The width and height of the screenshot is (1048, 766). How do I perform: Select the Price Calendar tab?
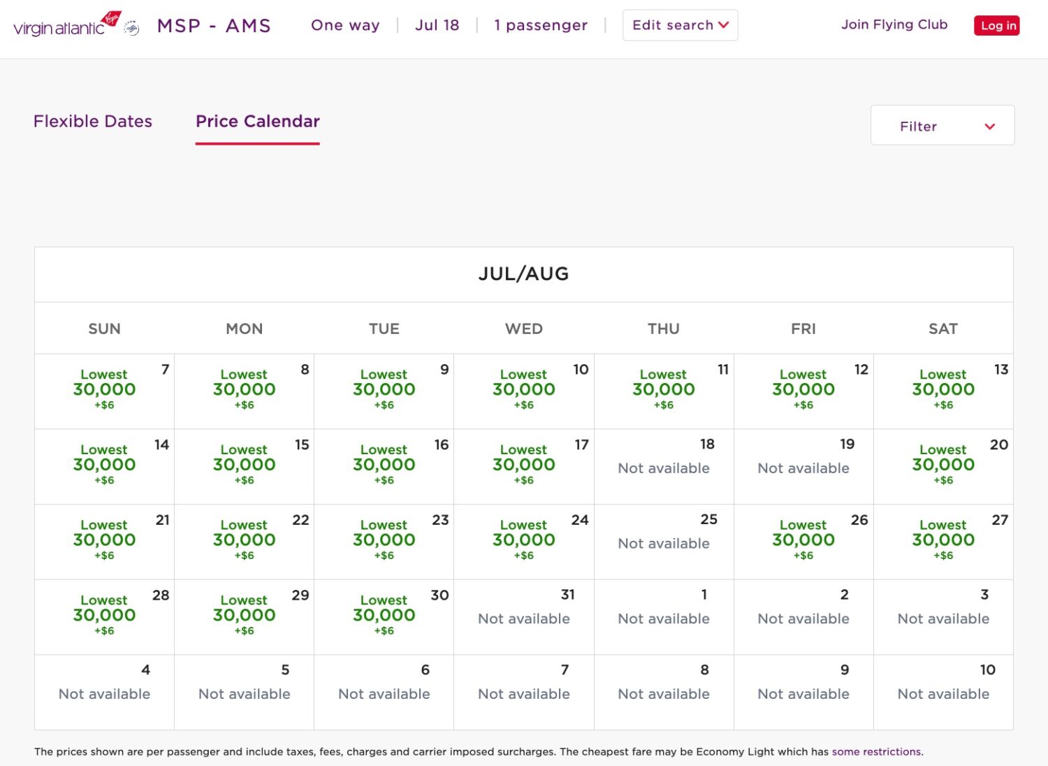(x=257, y=121)
